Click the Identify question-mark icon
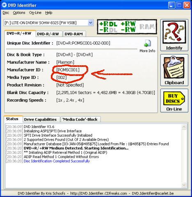Screen dimensions: 192x197 [174, 32]
